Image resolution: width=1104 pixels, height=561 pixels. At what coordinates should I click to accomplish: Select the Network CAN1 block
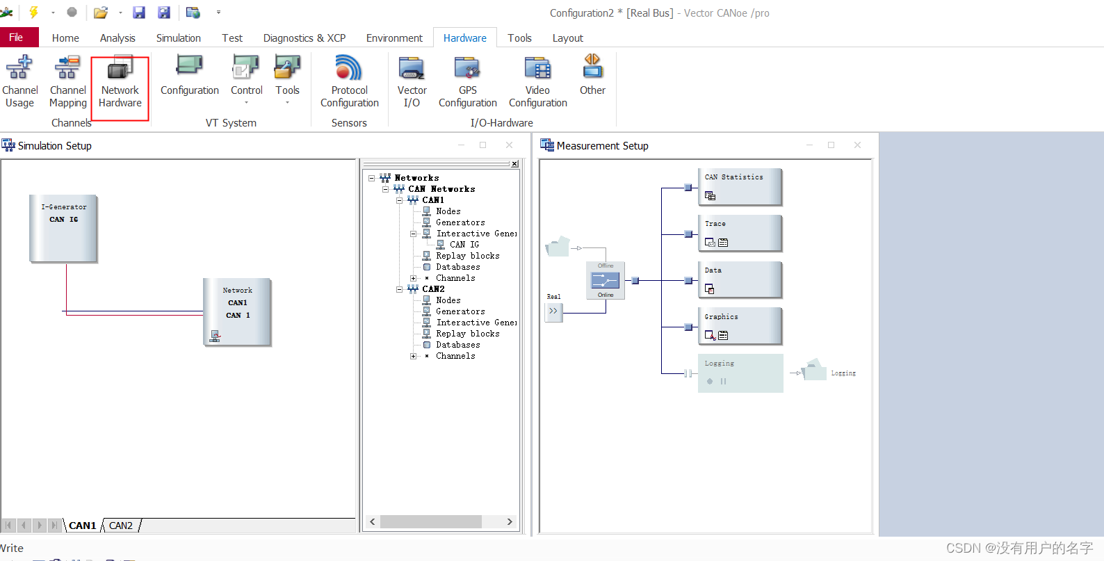pos(237,312)
